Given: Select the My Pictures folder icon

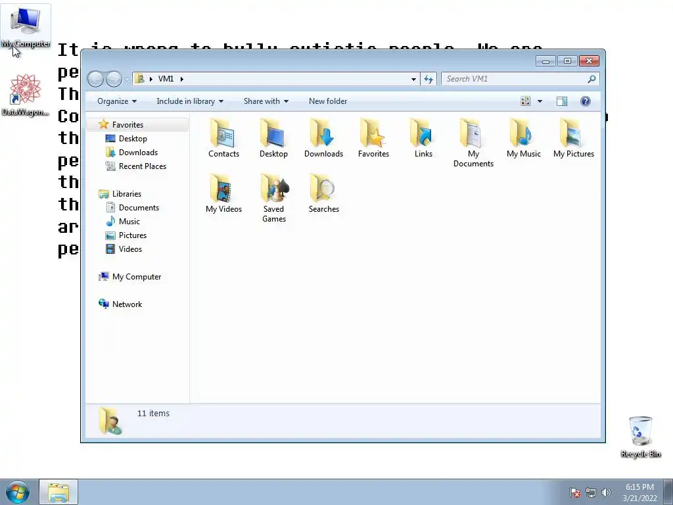Looking at the screenshot, I should click(573, 138).
